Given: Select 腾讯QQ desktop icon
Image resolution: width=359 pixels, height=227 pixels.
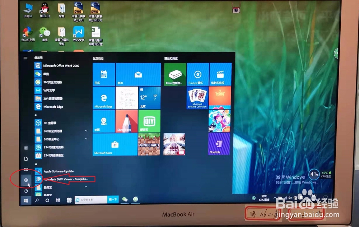Looking at the screenshot, I should [x=45, y=10].
